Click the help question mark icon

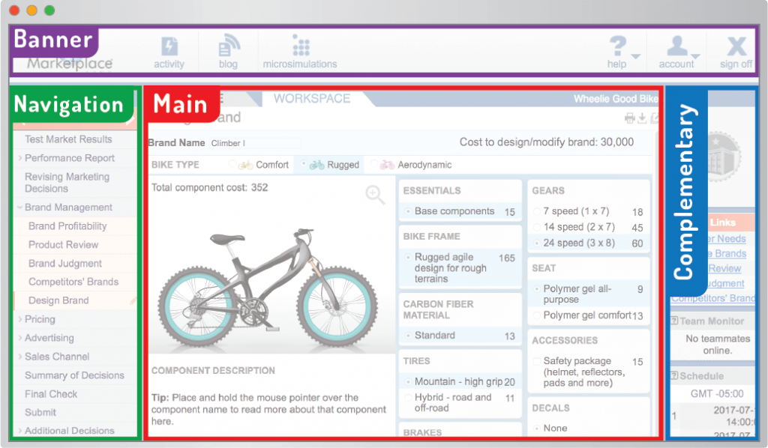click(x=618, y=46)
